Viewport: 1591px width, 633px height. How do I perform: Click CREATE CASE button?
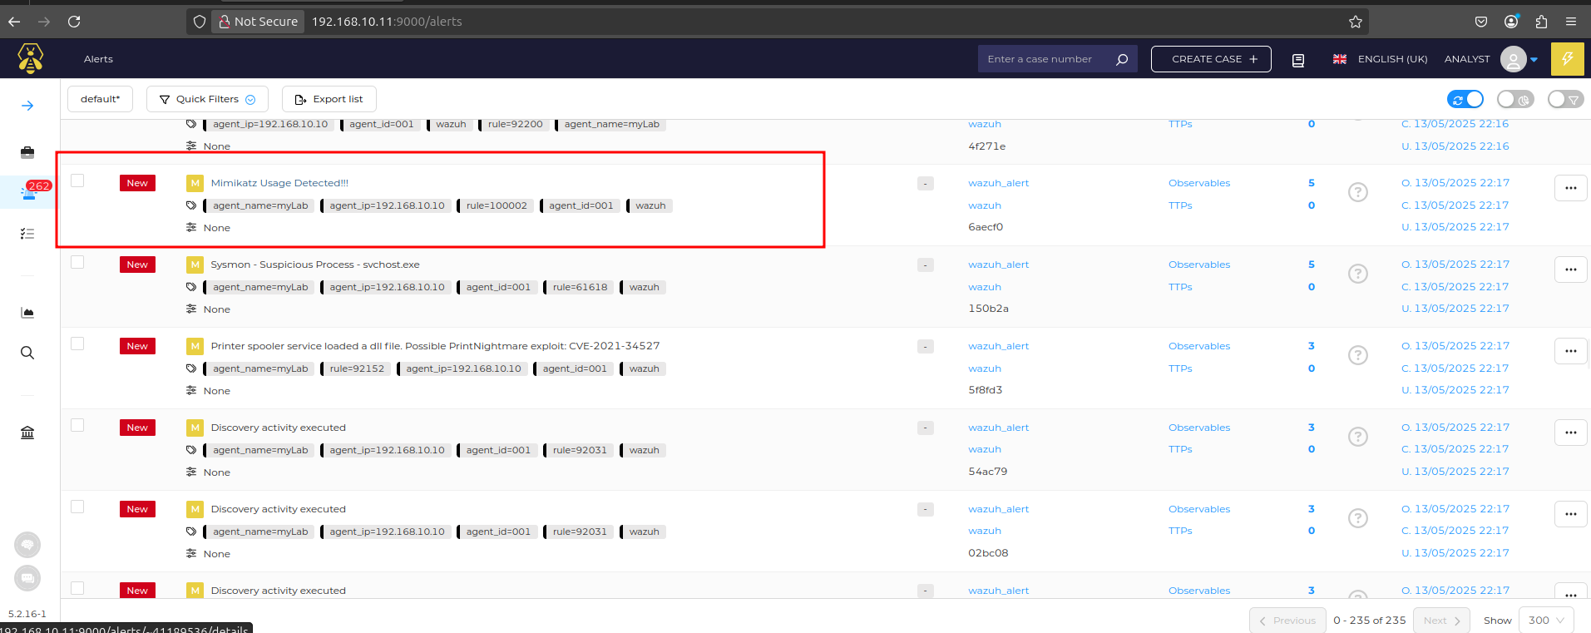pyautogui.click(x=1211, y=59)
